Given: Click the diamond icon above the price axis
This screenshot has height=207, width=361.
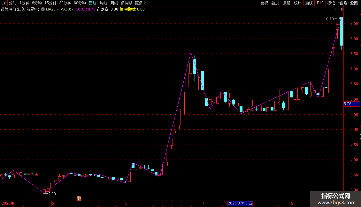Looking at the screenshot, I should click(x=334, y=10).
